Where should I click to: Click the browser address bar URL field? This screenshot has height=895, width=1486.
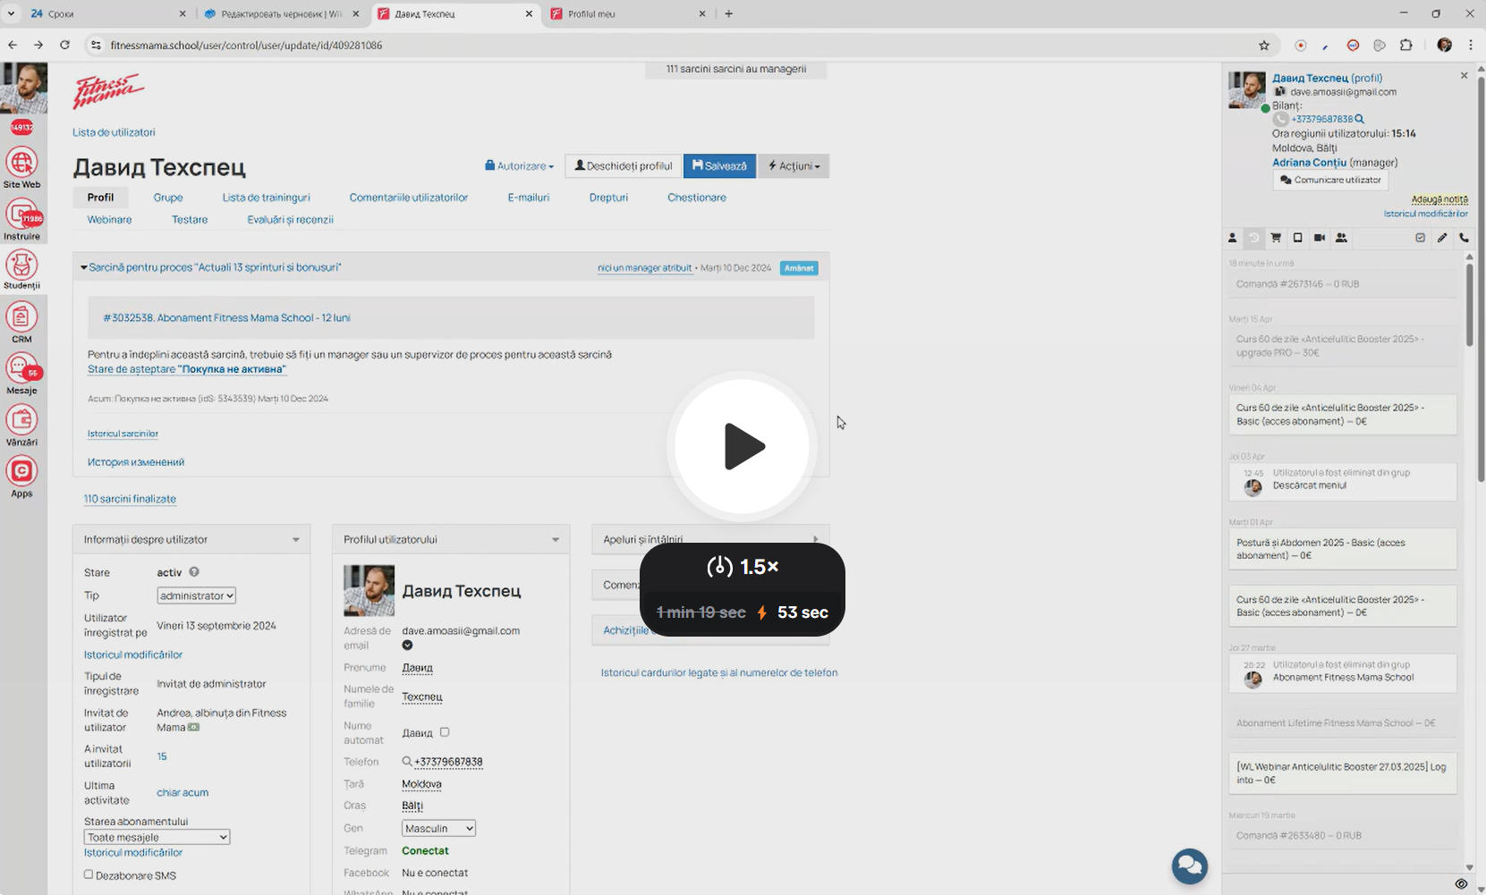tap(671, 45)
